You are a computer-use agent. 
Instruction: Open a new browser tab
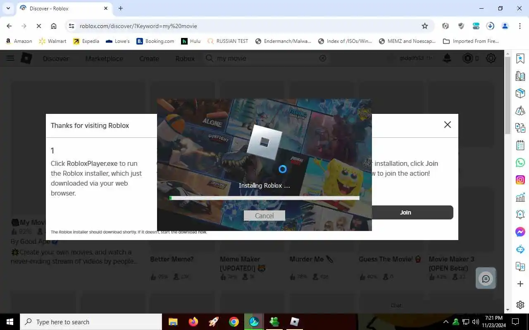click(121, 8)
